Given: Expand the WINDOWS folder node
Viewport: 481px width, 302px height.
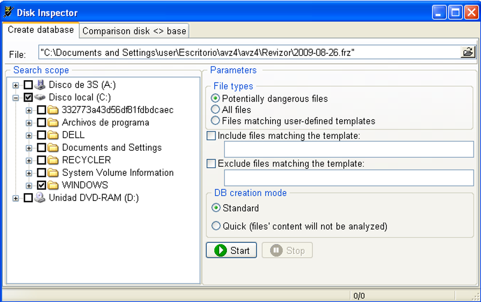Looking at the screenshot, I should click(x=29, y=186).
